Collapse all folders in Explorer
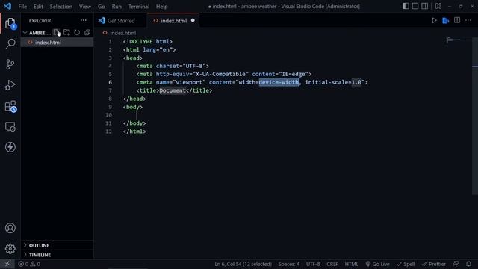Viewport: 478px width, 269px height. click(87, 33)
